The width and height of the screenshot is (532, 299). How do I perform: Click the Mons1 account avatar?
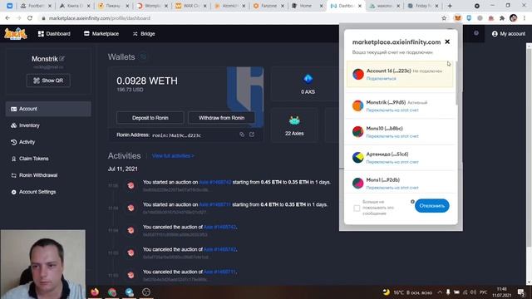coord(358,183)
